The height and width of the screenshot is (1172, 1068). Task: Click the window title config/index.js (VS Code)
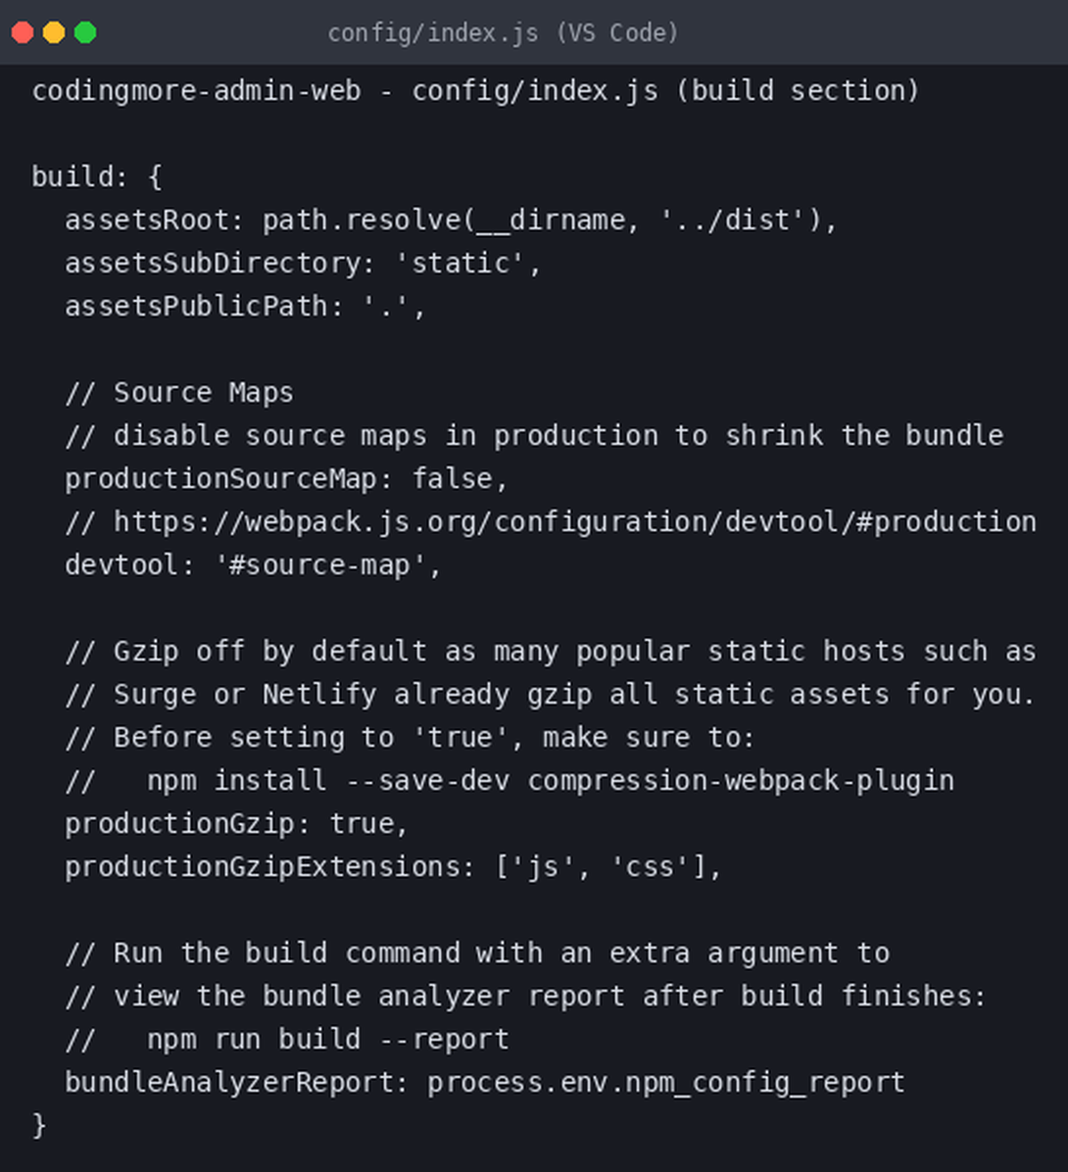503,33
